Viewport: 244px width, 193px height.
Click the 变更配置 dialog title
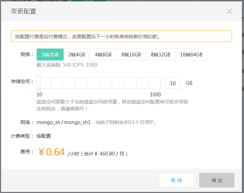point(24,11)
